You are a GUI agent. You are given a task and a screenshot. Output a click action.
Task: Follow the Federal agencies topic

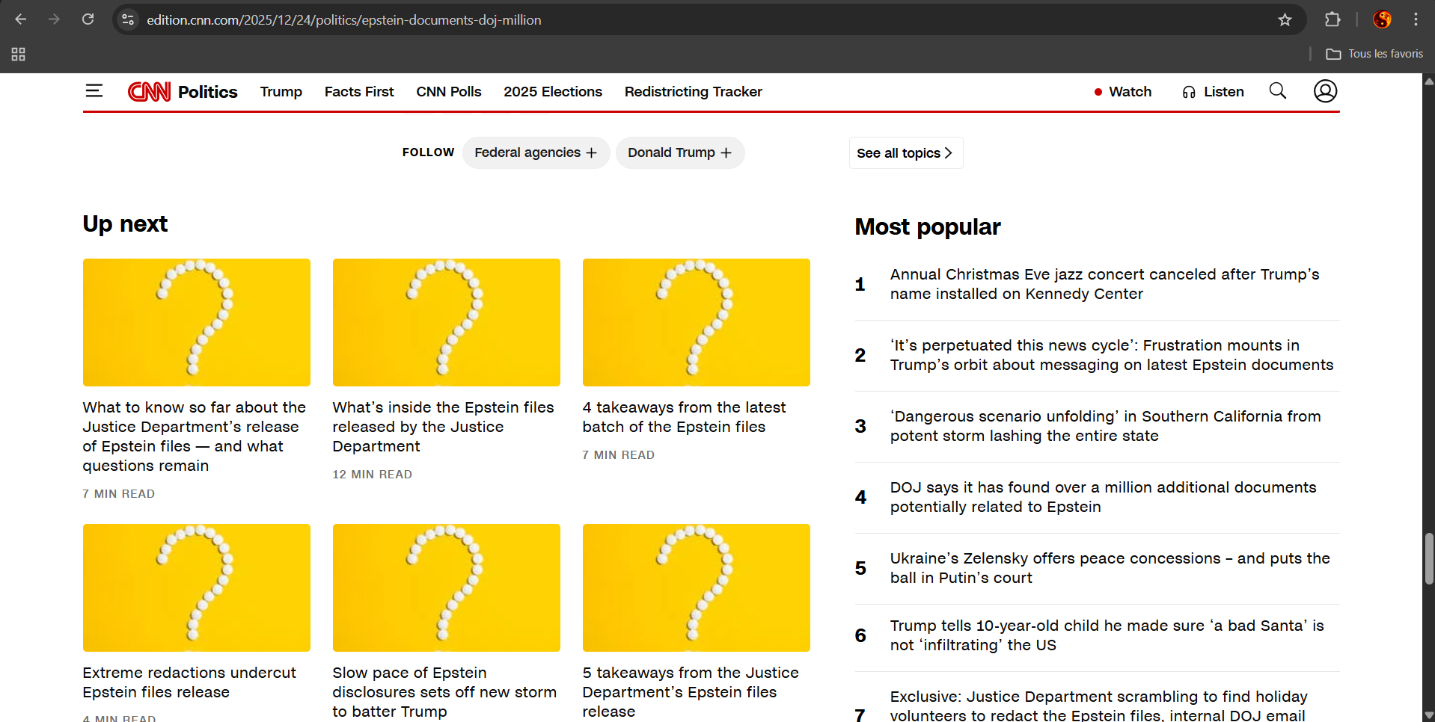tap(536, 153)
